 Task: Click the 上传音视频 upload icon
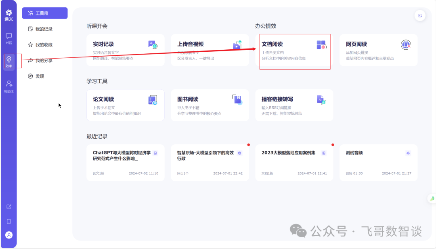click(x=237, y=45)
